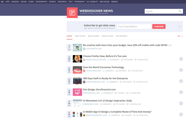This screenshot has height=121, width=186.
Task: Open the Resources category
Action: pyautogui.click(x=62, y=2)
